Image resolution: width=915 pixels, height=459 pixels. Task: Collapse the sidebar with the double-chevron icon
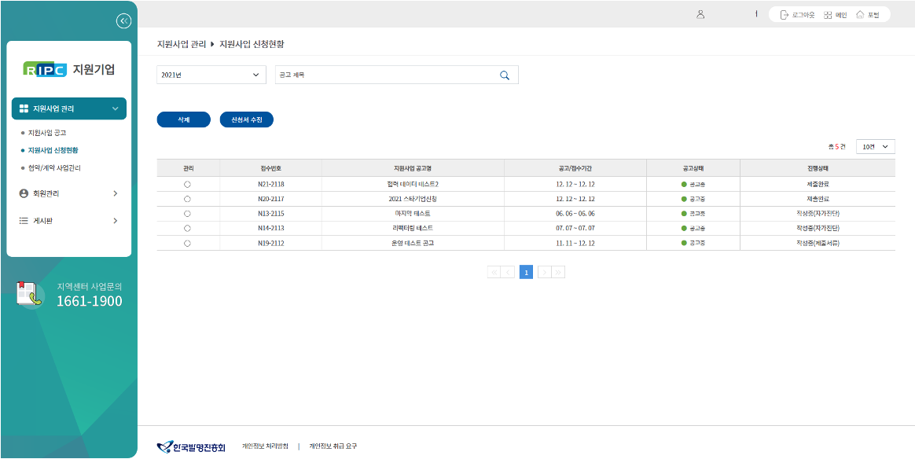(x=123, y=21)
